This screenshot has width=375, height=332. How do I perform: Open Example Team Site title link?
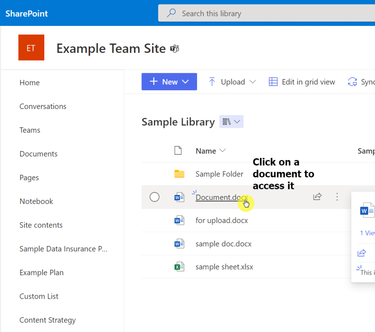pyautogui.click(x=111, y=49)
